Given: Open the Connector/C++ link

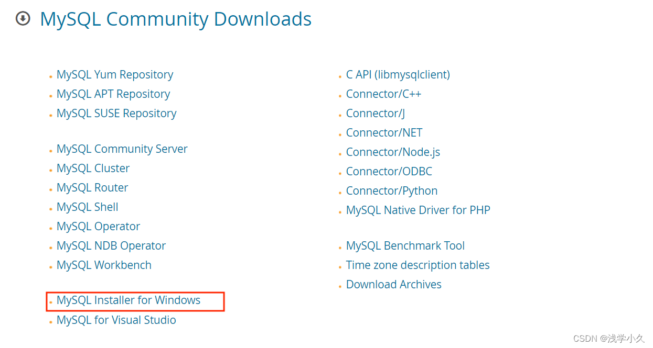Looking at the screenshot, I should point(383,94).
